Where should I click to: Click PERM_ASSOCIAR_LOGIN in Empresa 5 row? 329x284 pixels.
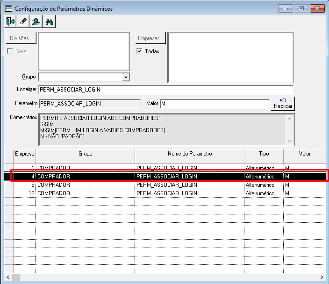(167, 185)
